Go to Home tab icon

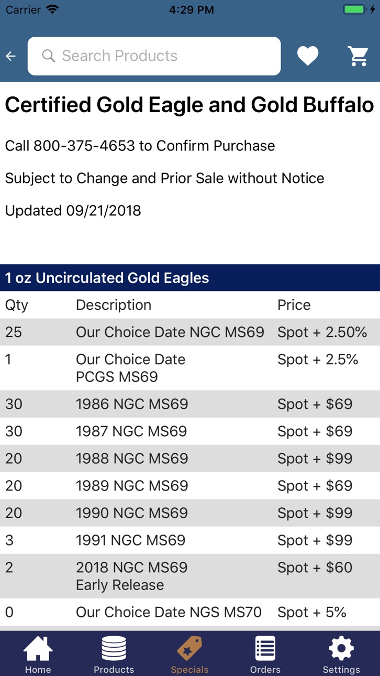click(x=38, y=649)
